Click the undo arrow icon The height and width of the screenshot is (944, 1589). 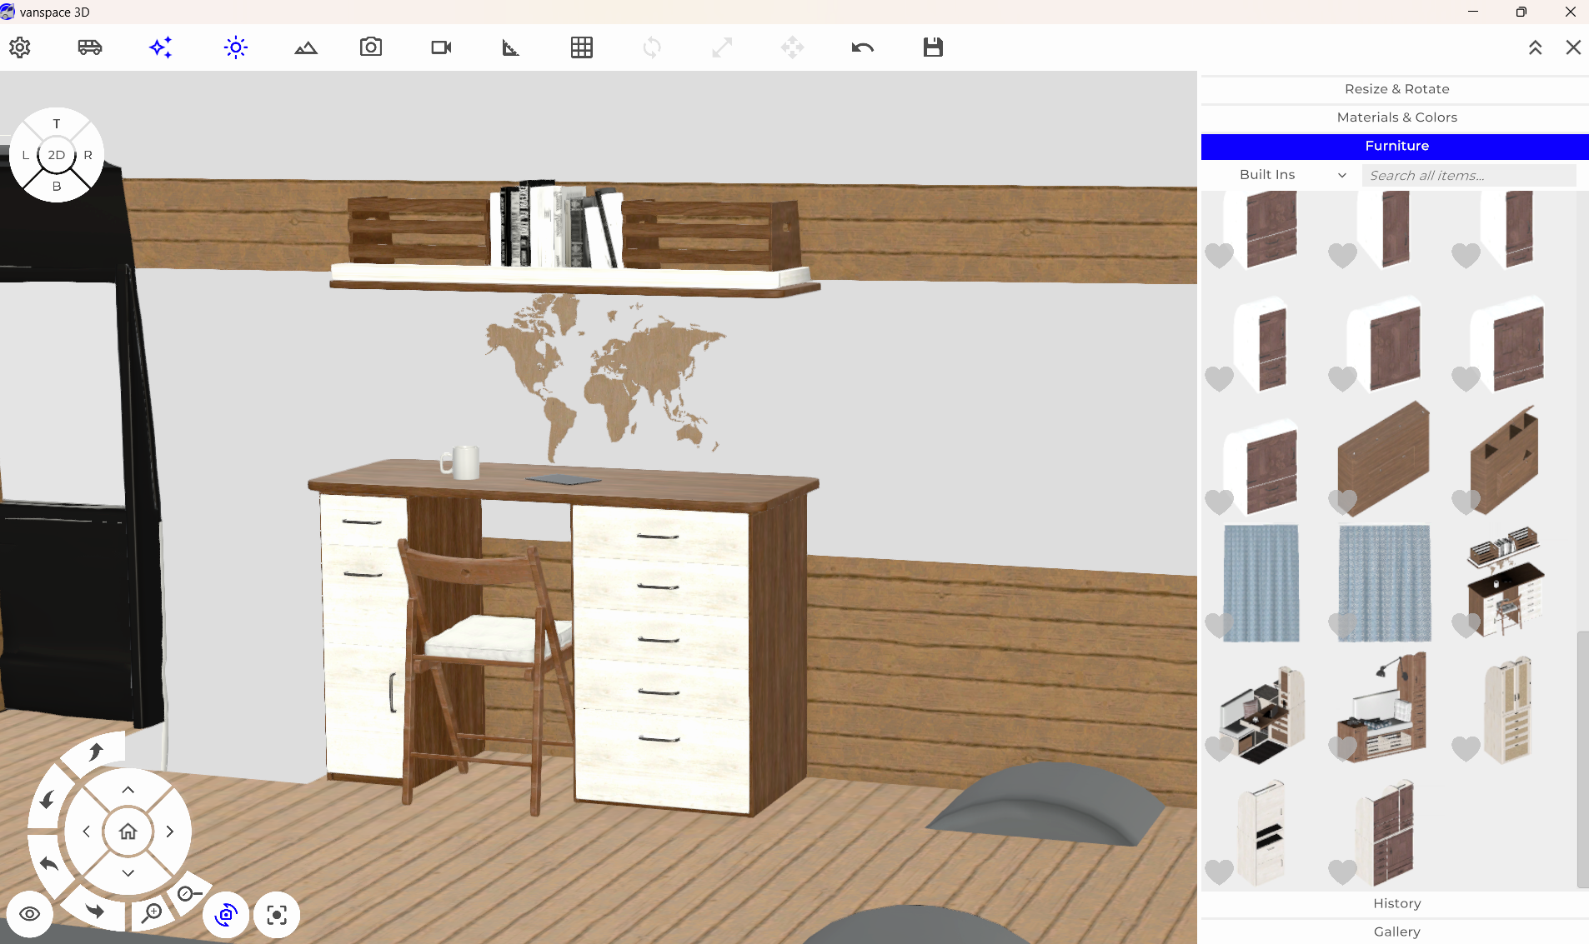coord(862,47)
